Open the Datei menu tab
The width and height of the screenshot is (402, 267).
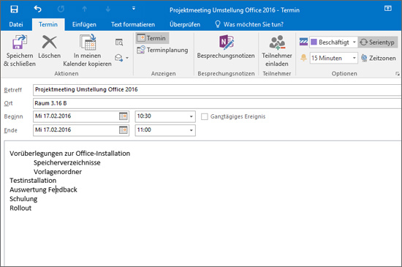(x=16, y=24)
